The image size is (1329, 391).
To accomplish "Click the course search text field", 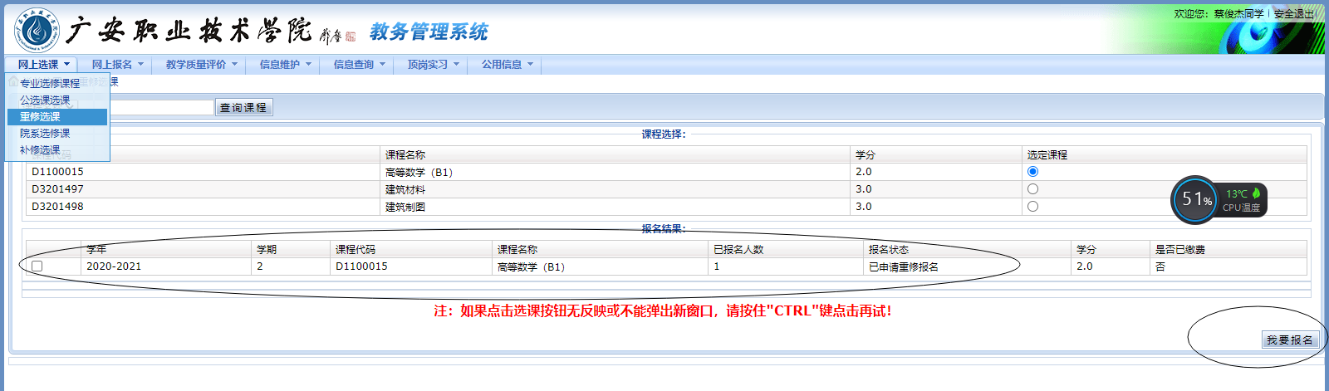I will click(162, 108).
